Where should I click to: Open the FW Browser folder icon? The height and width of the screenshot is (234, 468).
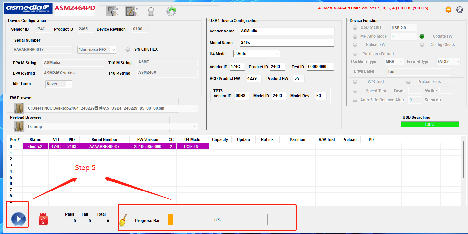[x=19, y=108]
